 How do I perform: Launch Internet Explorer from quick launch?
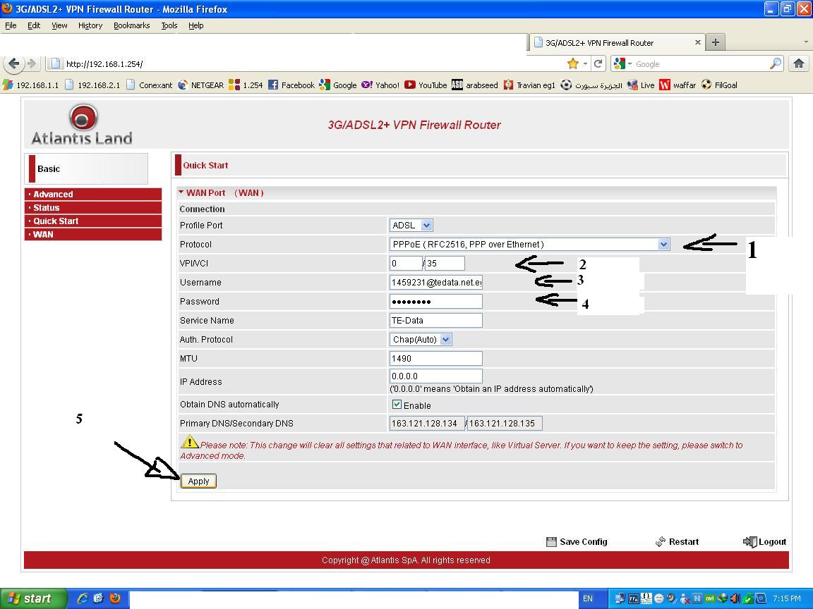tap(82, 598)
